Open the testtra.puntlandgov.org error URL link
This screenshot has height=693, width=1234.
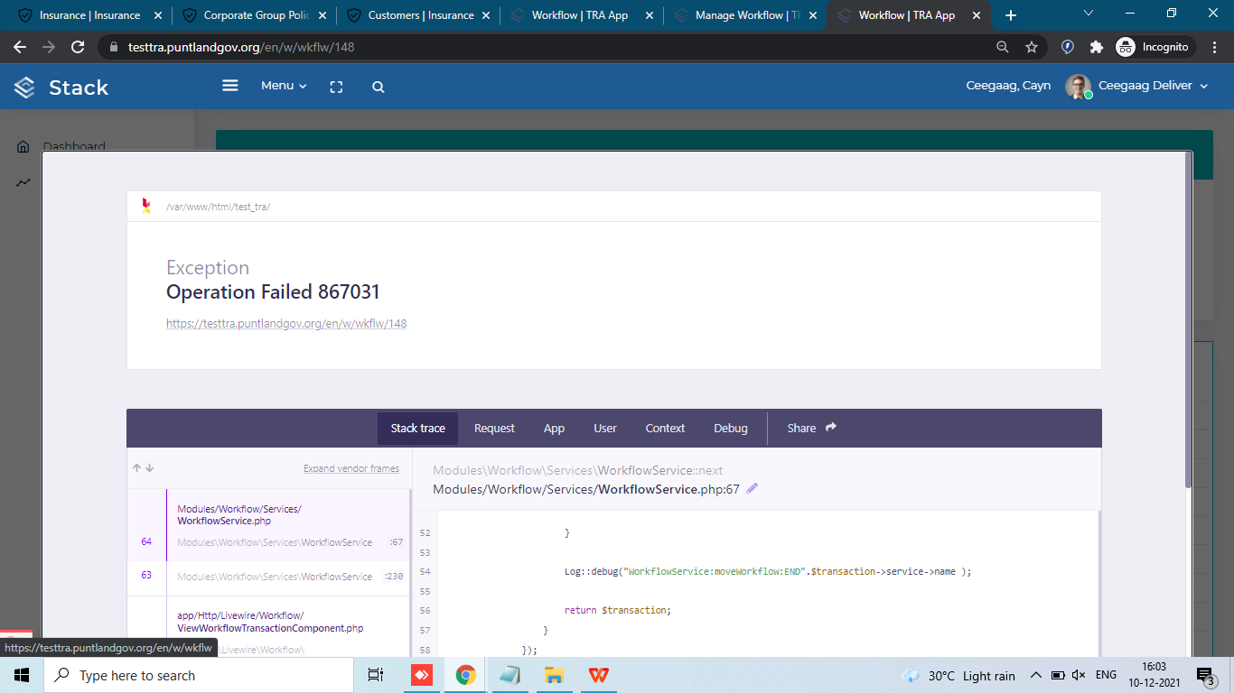tap(286, 323)
